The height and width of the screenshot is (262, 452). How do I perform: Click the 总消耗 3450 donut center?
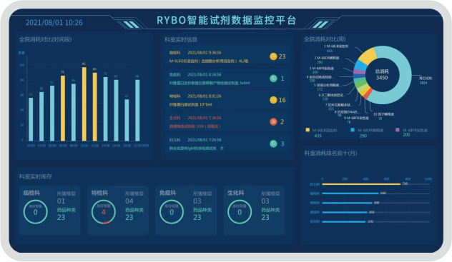click(x=382, y=74)
